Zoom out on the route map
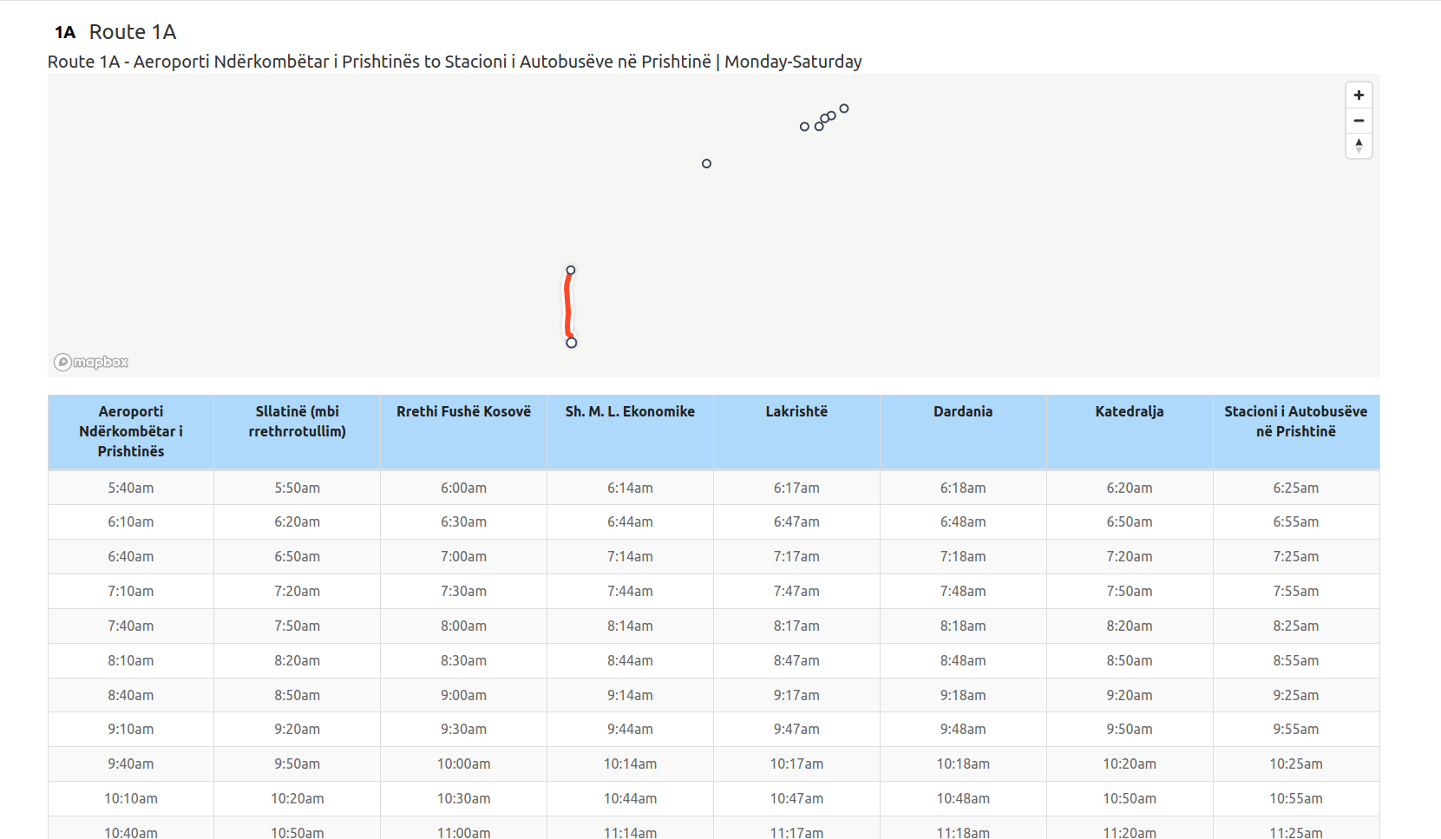 [x=1359, y=121]
